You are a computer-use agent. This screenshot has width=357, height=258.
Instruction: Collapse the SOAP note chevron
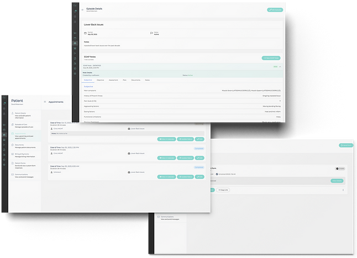pyautogui.click(x=280, y=67)
